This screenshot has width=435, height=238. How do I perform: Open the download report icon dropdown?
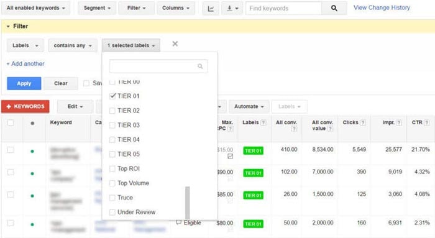232,8
